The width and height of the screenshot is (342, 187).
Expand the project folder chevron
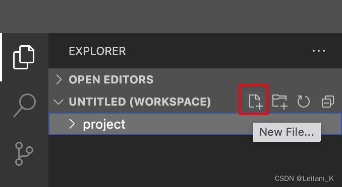[72, 124]
